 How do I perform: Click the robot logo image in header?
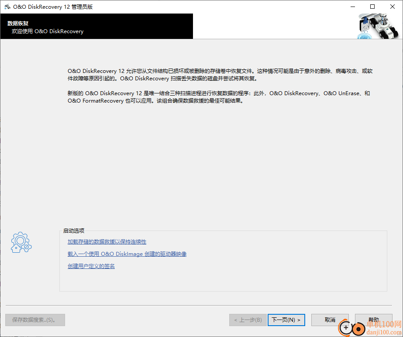click(x=378, y=26)
